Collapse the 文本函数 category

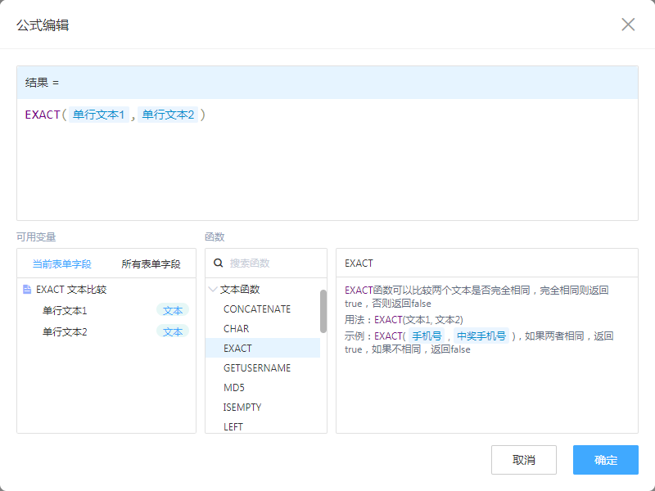point(213,290)
